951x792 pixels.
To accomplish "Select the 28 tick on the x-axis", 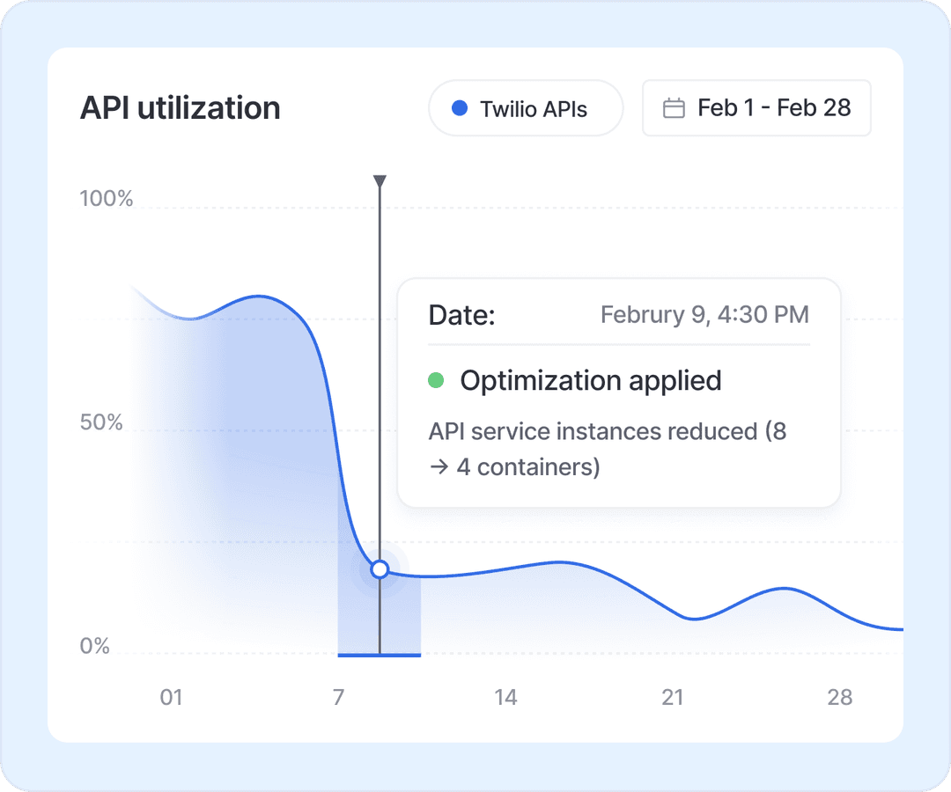I will 840,698.
